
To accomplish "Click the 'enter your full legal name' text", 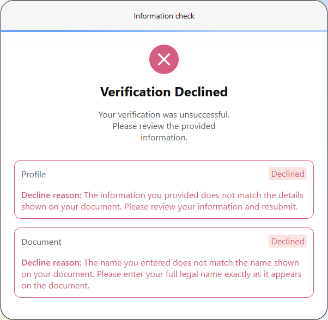I will (172, 274).
